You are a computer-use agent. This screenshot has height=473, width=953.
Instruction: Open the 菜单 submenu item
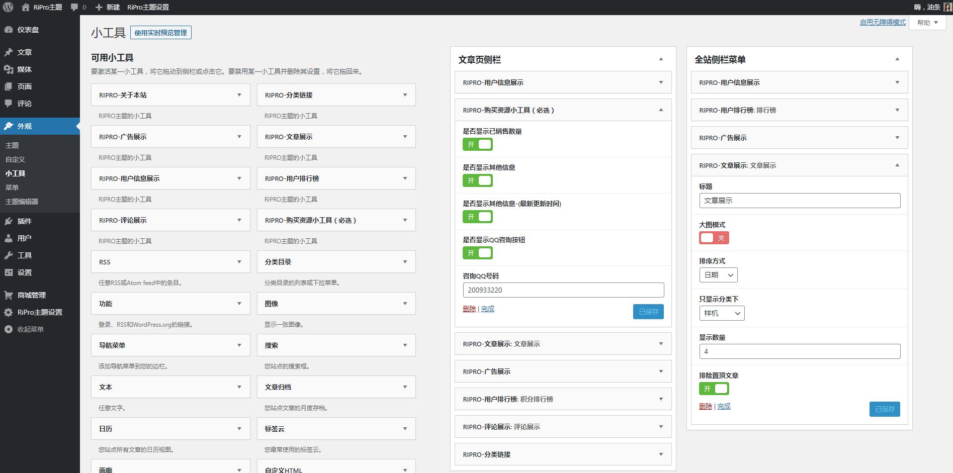click(12, 187)
